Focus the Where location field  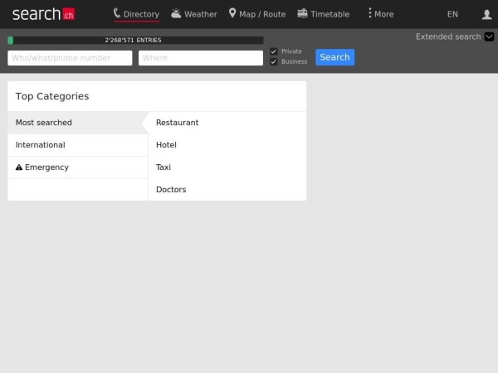tap(201, 58)
